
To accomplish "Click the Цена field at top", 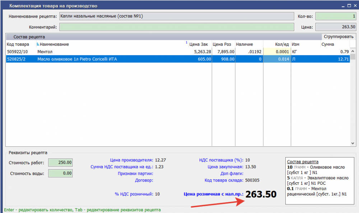I will pos(336,27).
